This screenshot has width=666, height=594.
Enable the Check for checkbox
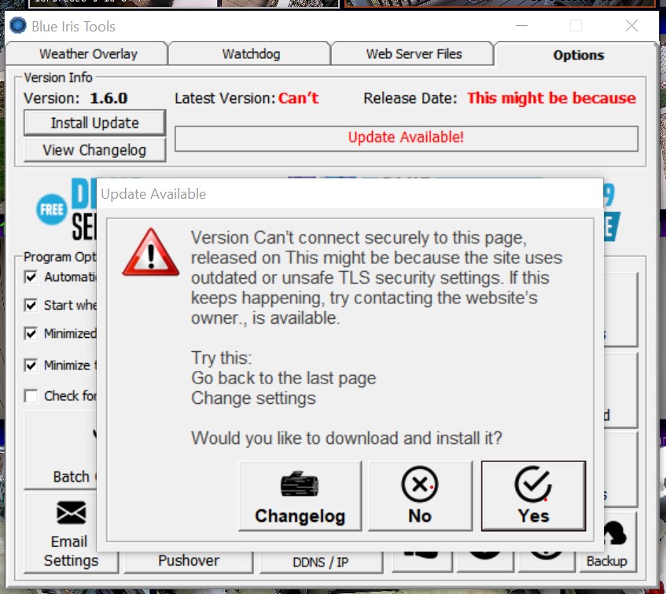31,396
